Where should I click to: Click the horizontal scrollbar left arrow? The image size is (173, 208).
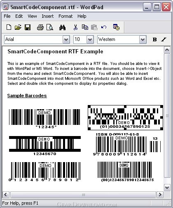click(6, 195)
